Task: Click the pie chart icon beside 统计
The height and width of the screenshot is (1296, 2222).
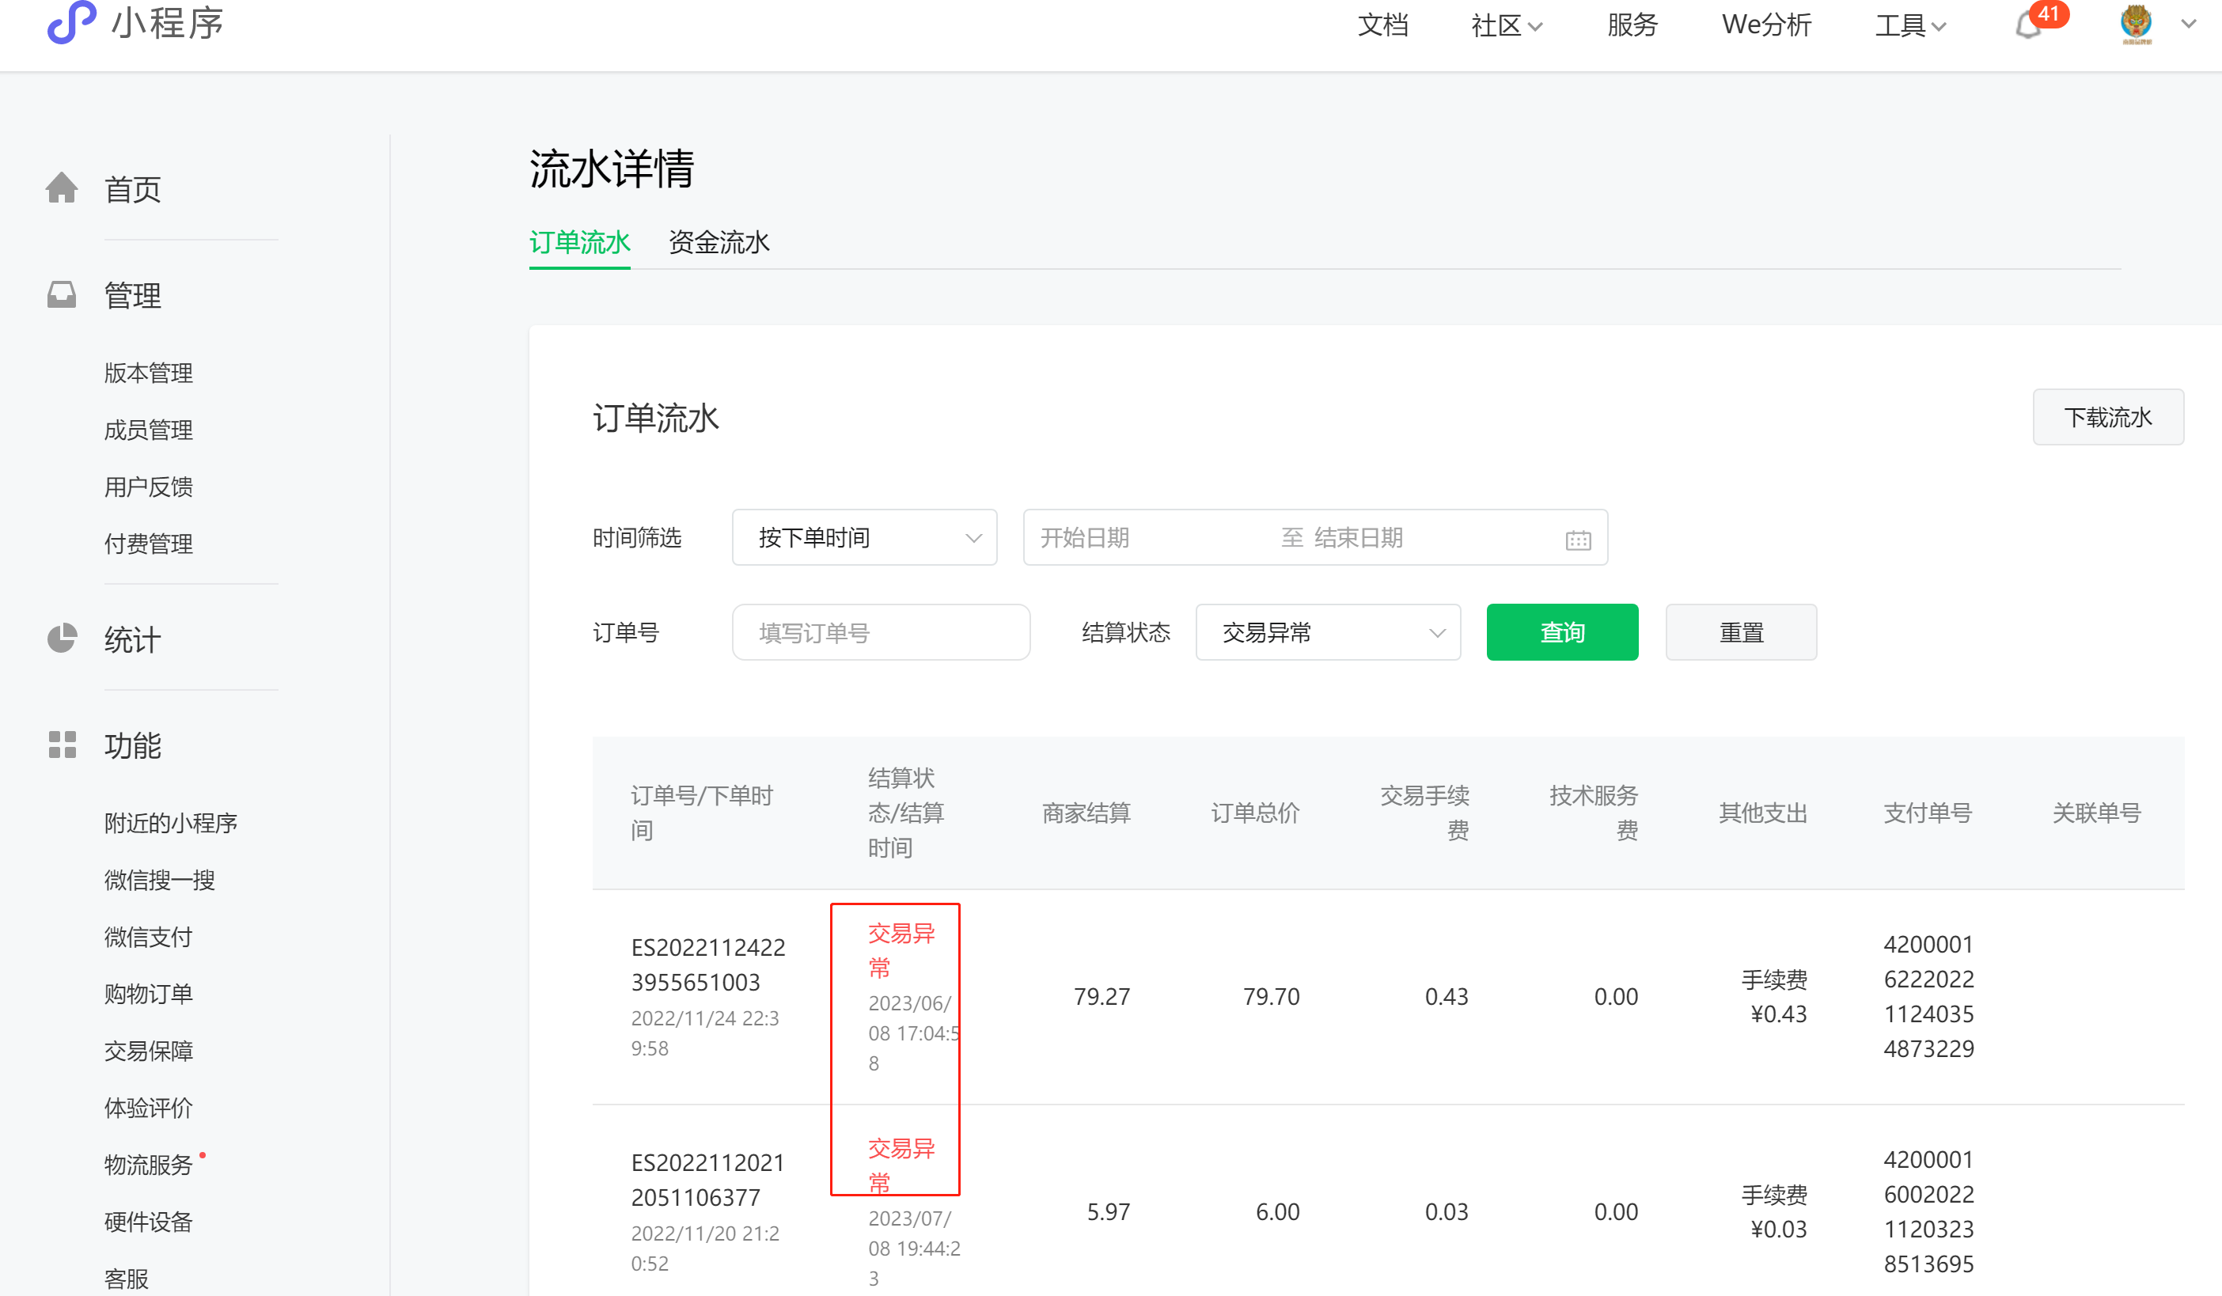Action: (x=62, y=639)
